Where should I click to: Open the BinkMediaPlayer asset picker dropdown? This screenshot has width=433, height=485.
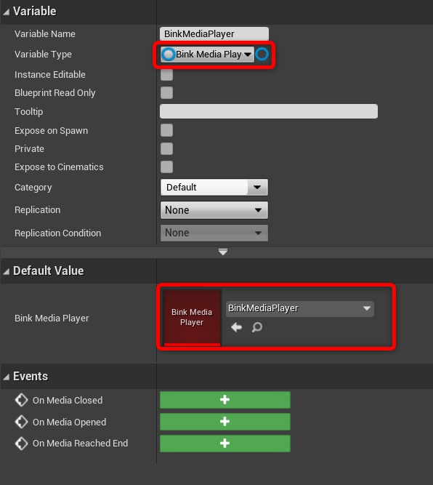click(x=300, y=308)
